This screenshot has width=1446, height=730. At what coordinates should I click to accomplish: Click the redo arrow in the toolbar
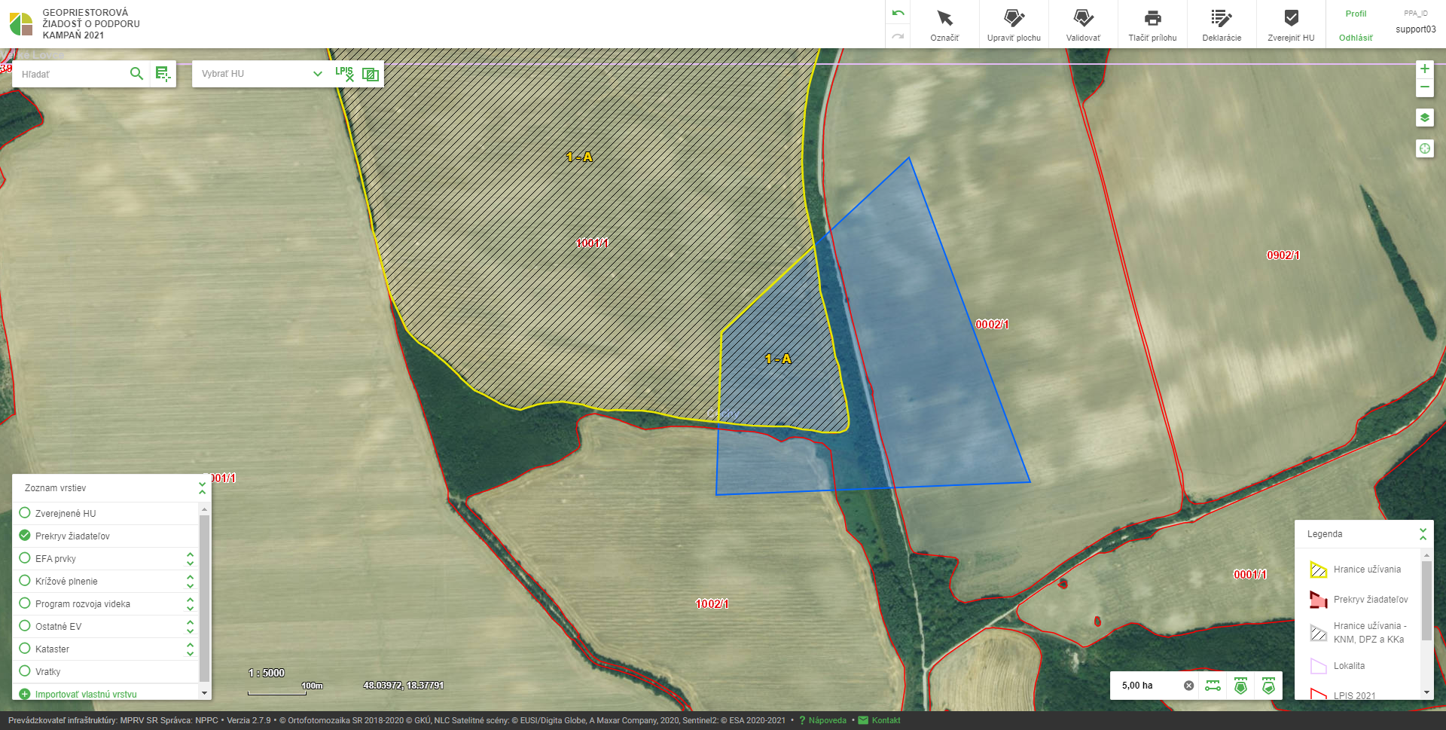tap(898, 35)
